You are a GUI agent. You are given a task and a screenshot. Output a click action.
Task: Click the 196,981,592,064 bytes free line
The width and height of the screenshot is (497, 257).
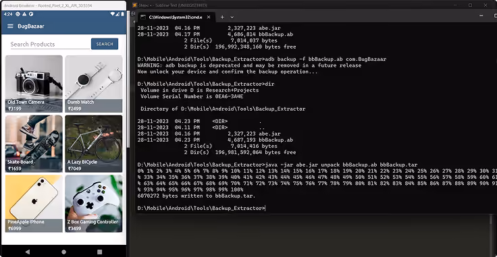(240, 152)
